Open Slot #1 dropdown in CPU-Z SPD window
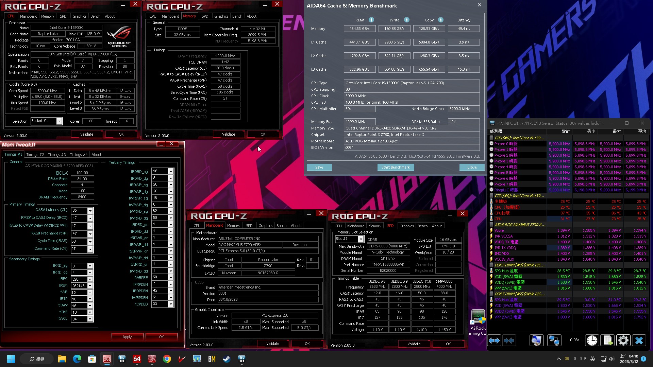 (x=361, y=239)
